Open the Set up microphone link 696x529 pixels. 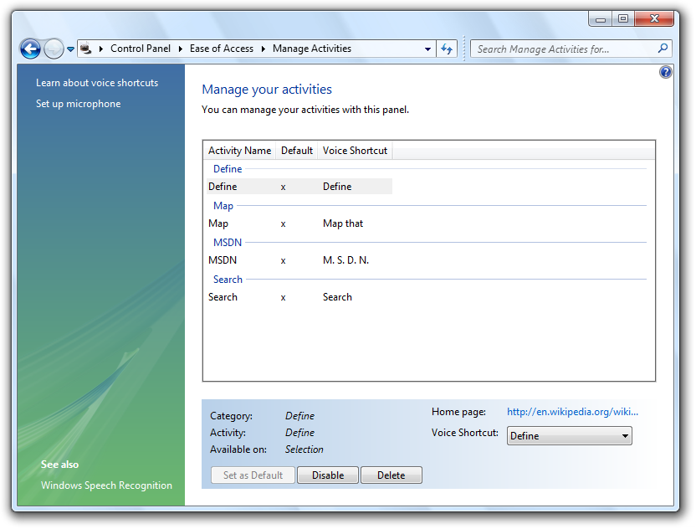(78, 104)
